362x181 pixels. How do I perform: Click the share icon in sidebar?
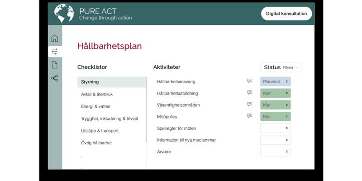point(55,78)
